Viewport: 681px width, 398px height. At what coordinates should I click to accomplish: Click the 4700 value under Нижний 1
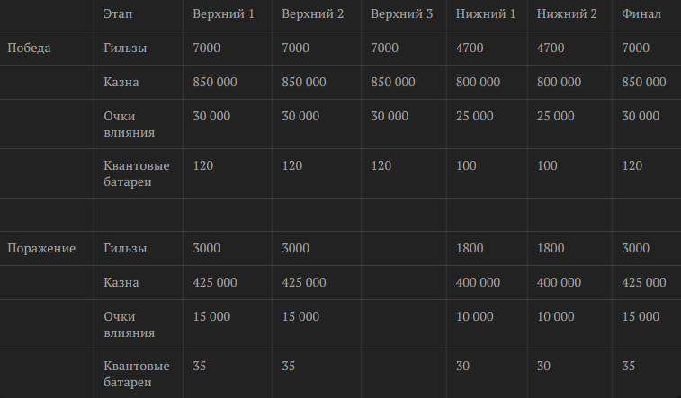470,48
